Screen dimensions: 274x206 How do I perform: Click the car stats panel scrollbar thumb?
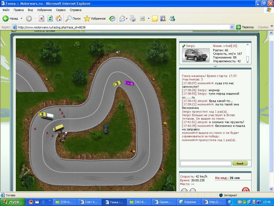[x=247, y=59]
